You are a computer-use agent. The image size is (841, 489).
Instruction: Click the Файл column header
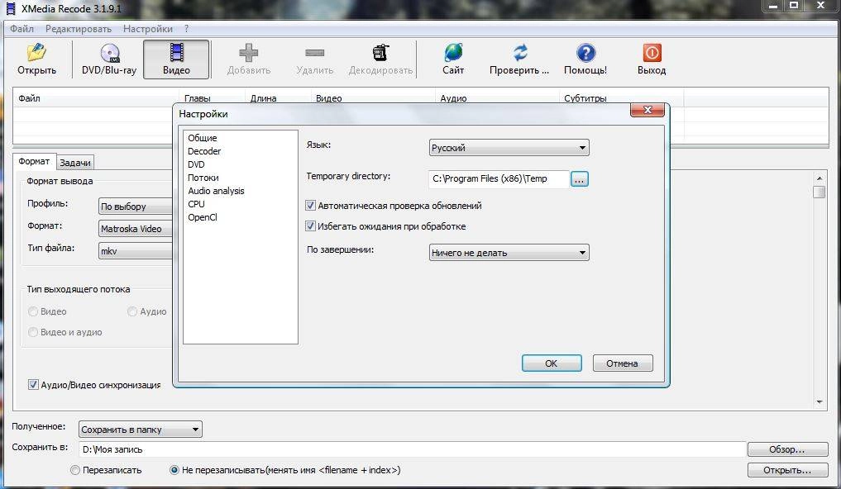pos(95,98)
